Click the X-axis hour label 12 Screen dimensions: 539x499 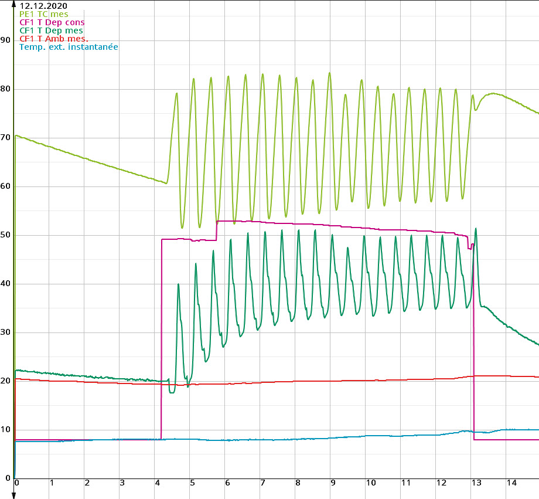pyautogui.click(x=441, y=483)
